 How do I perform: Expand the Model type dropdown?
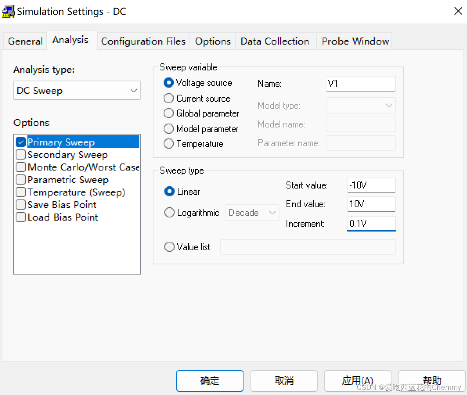point(361,106)
